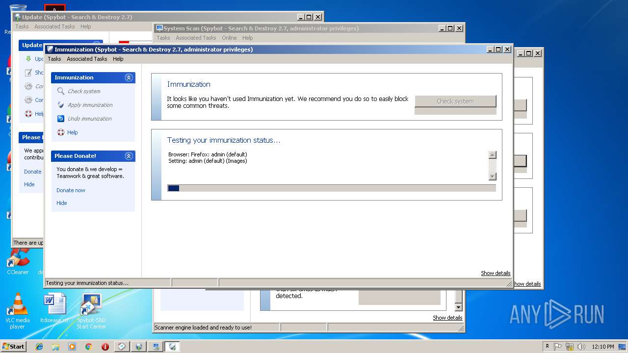Click the Start button
This screenshot has height=353, width=628.
14,347
